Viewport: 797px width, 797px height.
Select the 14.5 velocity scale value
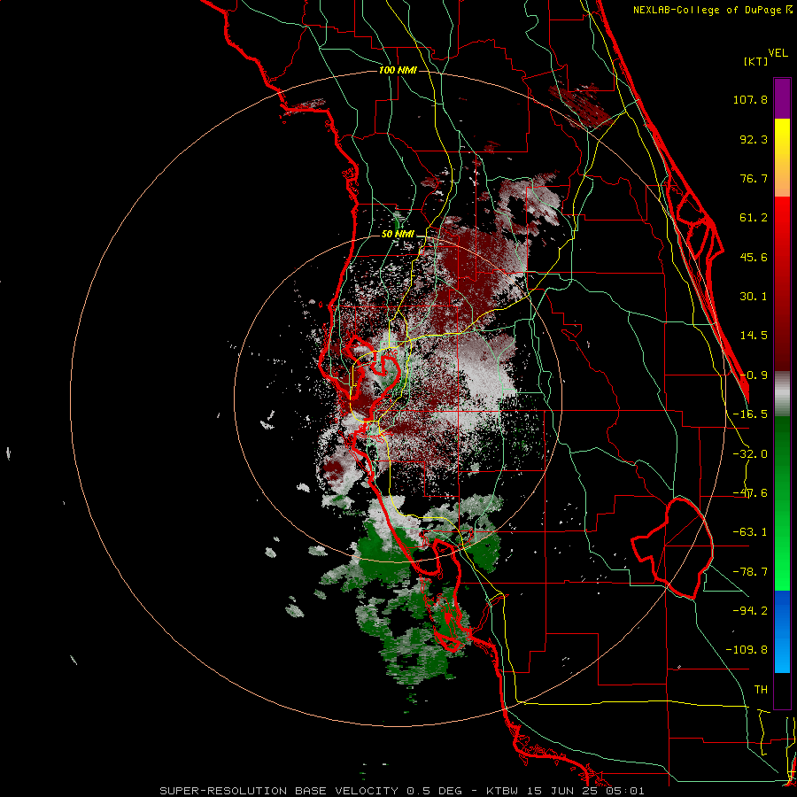point(754,336)
